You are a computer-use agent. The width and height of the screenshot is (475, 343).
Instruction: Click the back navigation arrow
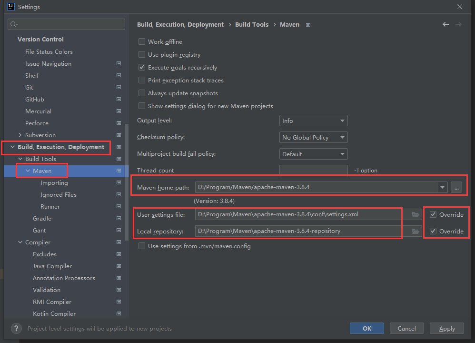click(445, 24)
